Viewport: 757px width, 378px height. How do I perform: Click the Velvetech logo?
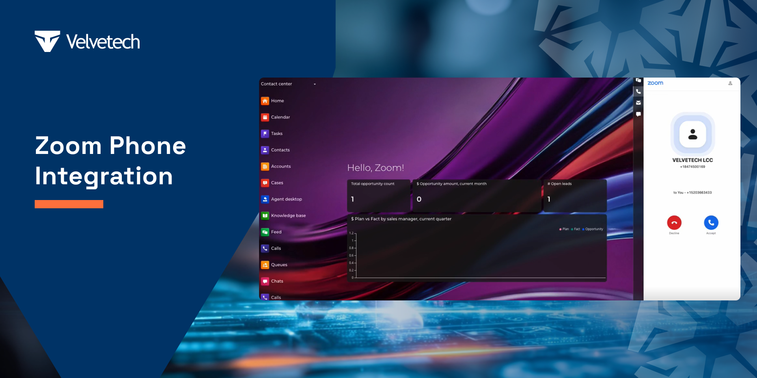[x=87, y=41]
